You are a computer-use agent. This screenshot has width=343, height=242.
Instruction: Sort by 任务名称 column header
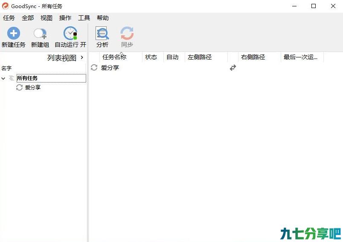121,57
